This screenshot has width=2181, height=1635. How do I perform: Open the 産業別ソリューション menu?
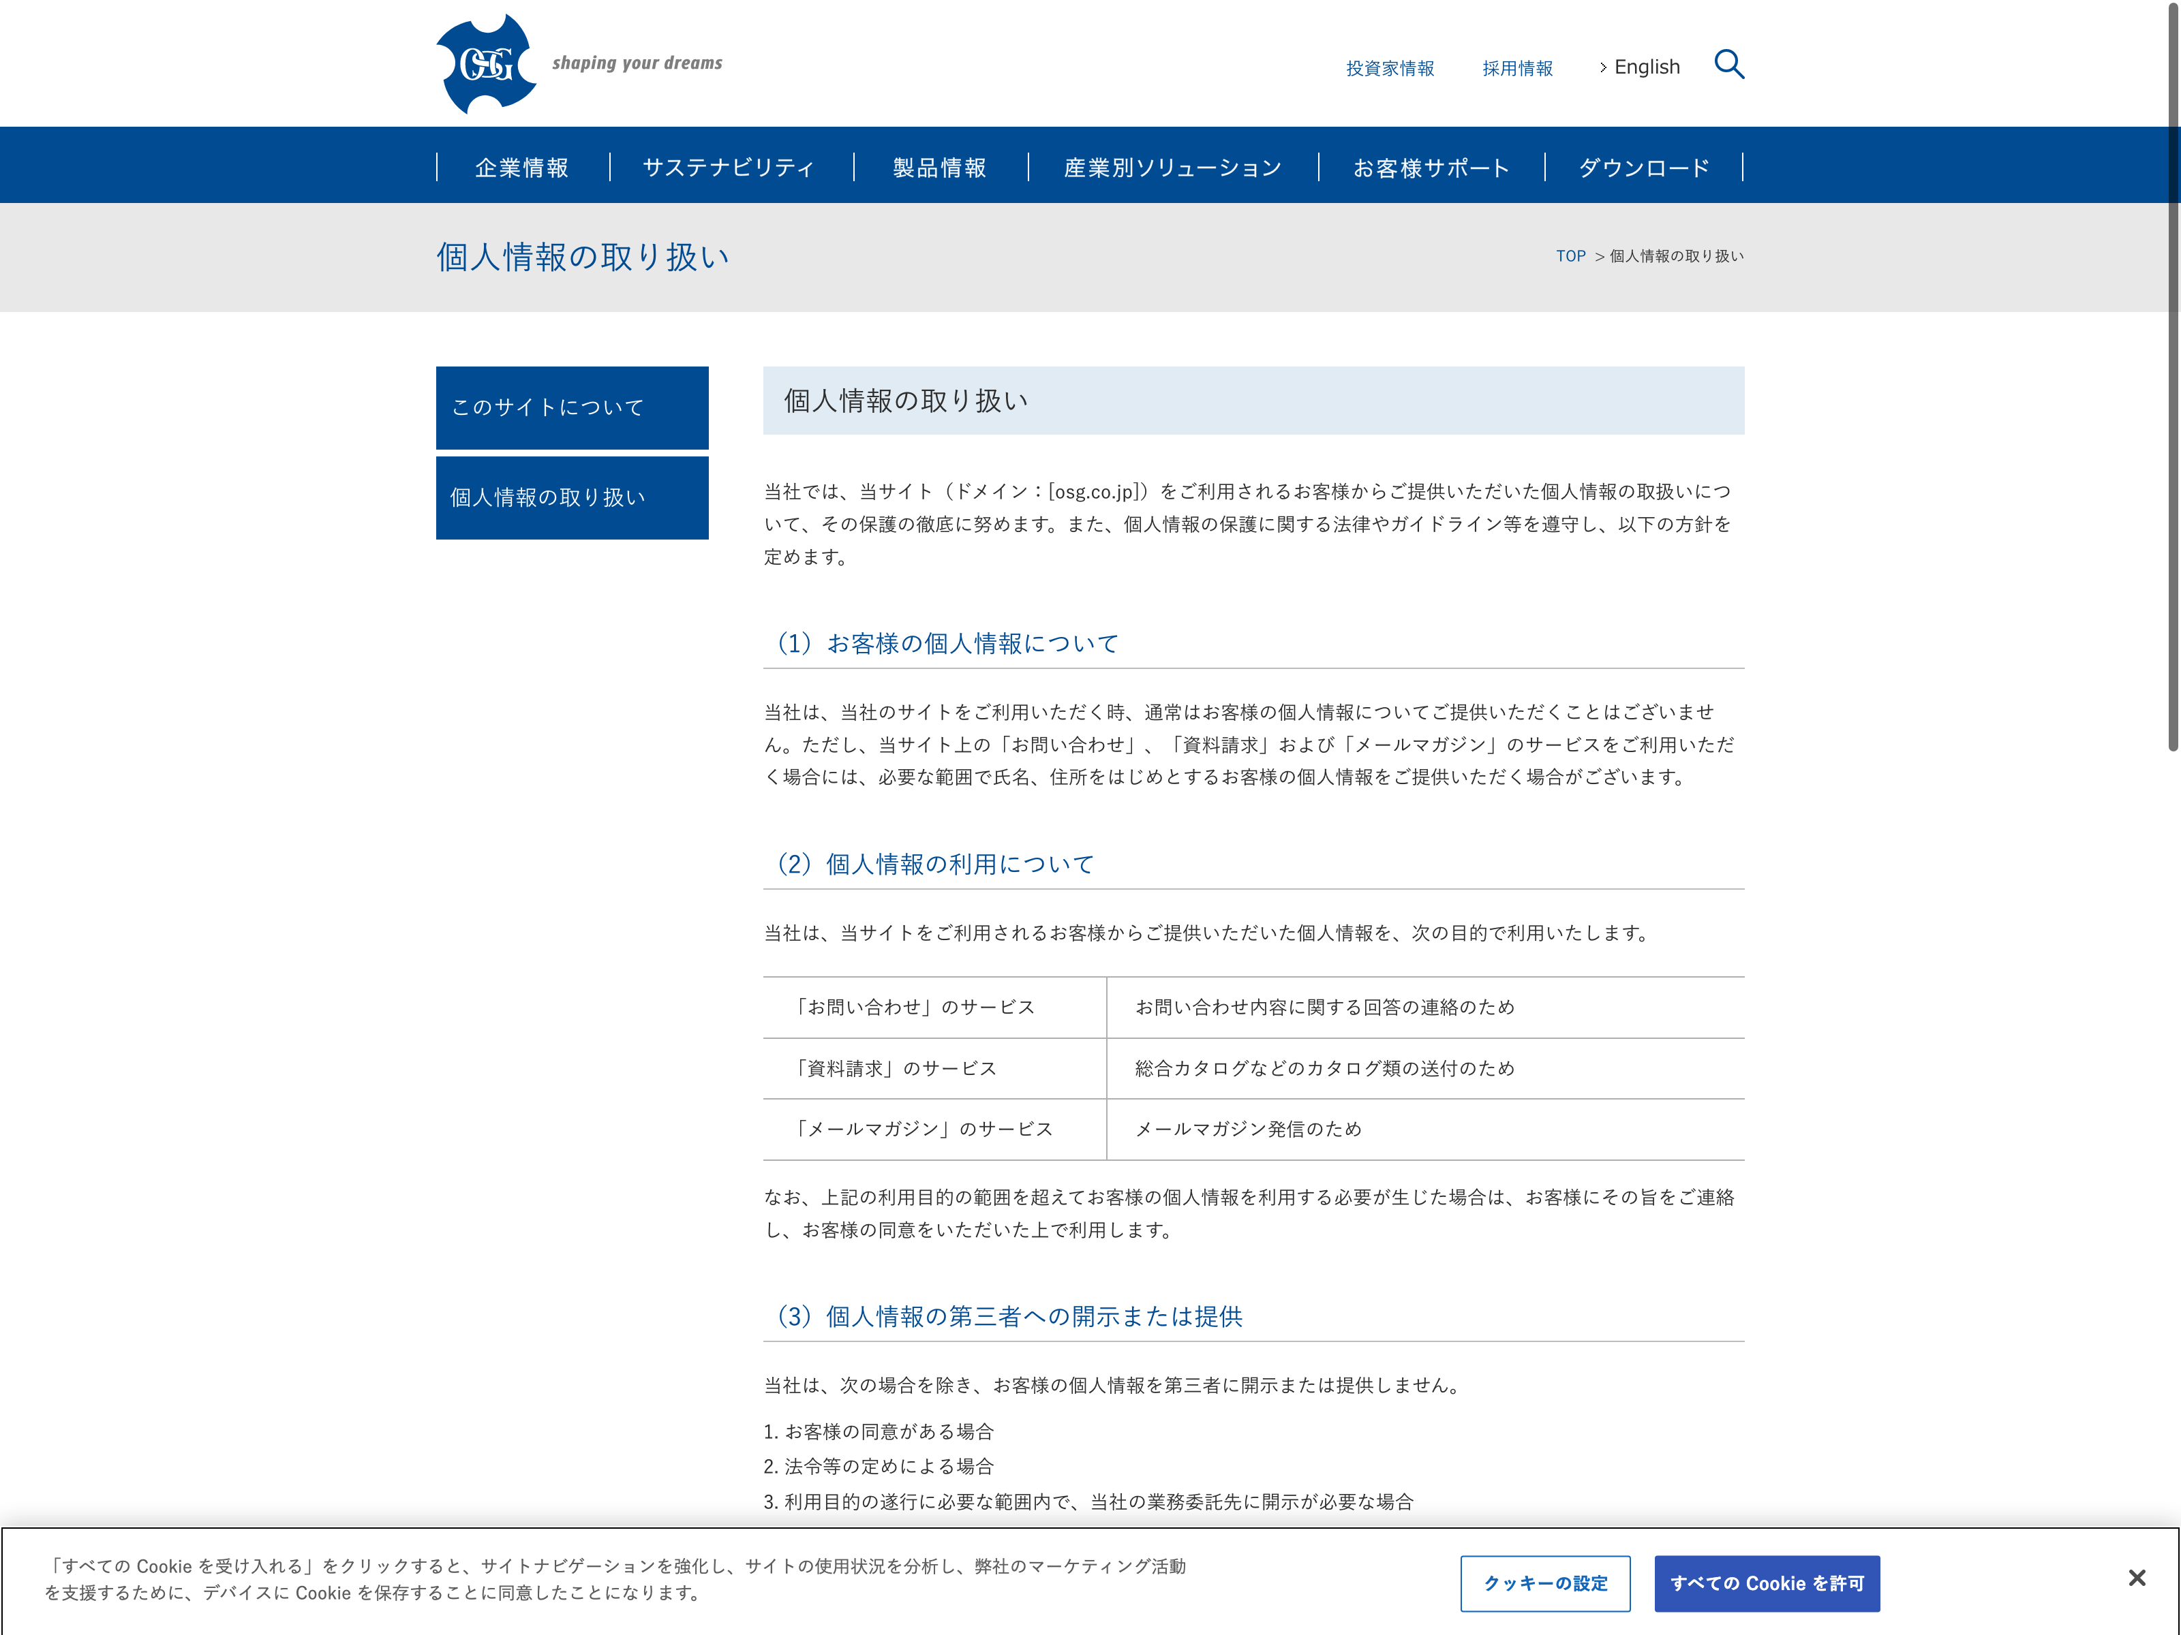pos(1172,168)
